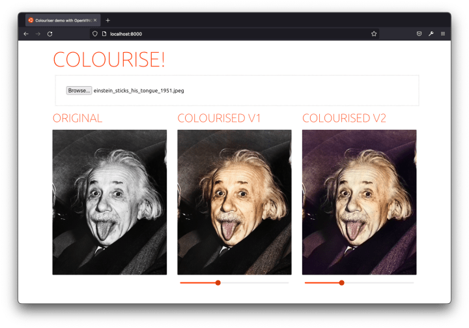The image size is (469, 328).
Task: Click the COLOURISE! page heading
Action: 109,59
